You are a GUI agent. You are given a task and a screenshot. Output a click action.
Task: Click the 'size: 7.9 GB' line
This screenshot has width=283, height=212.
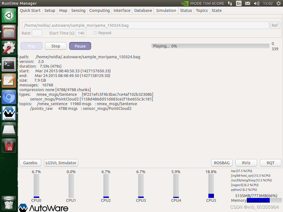33,80
